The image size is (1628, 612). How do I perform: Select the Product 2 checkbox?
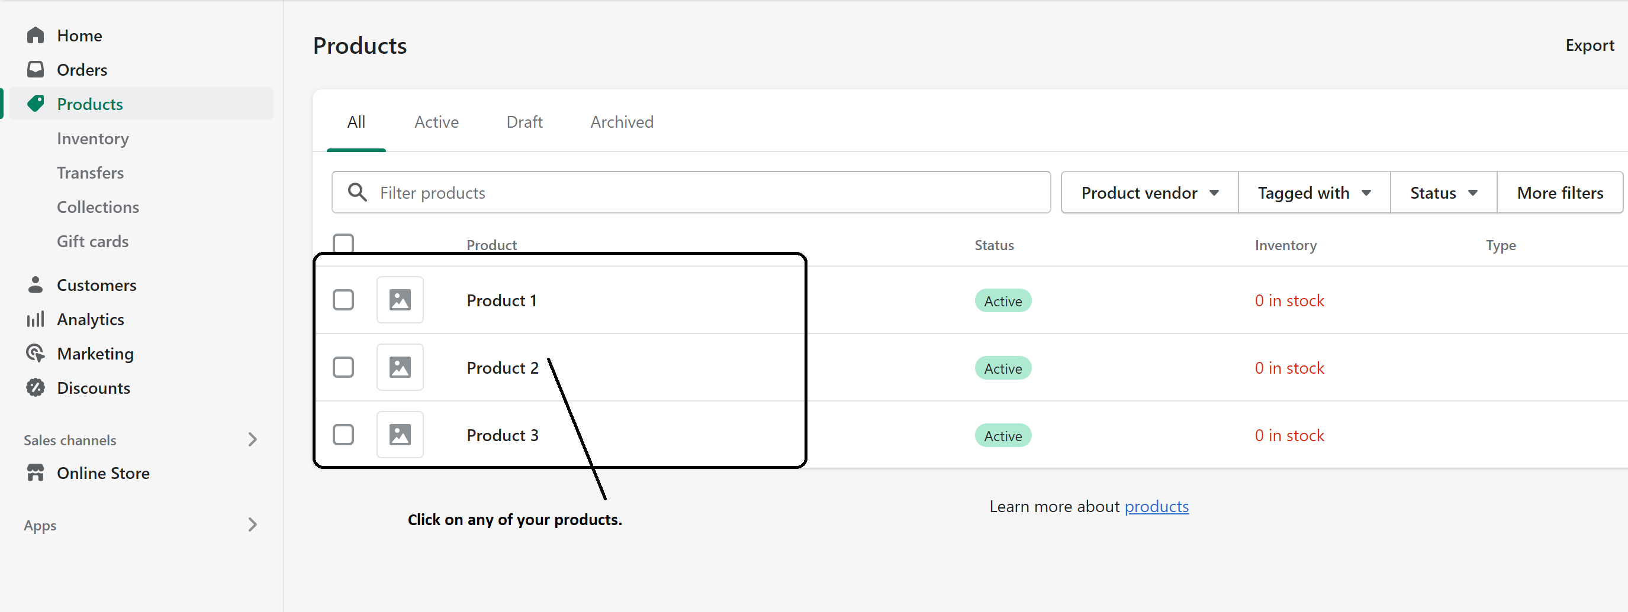point(343,367)
